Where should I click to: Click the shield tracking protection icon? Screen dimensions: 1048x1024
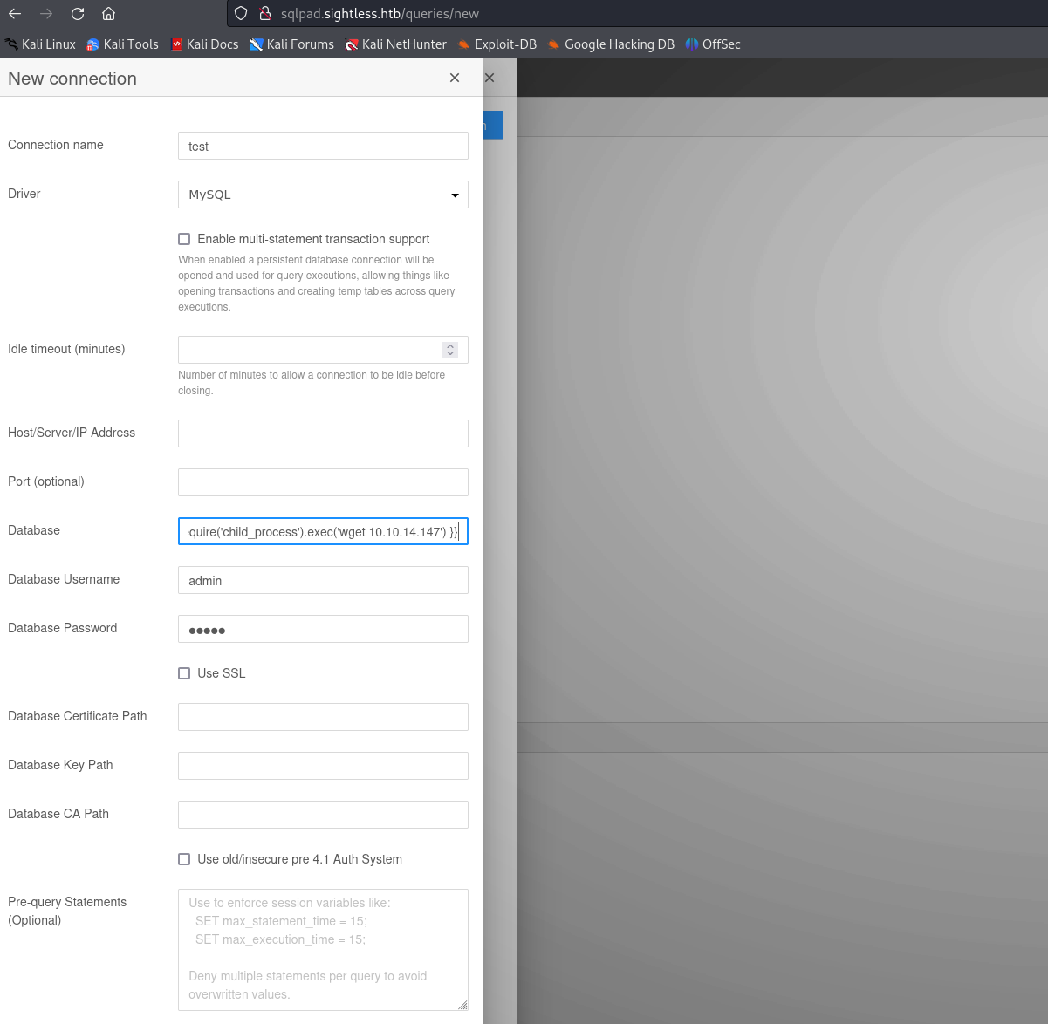[241, 14]
